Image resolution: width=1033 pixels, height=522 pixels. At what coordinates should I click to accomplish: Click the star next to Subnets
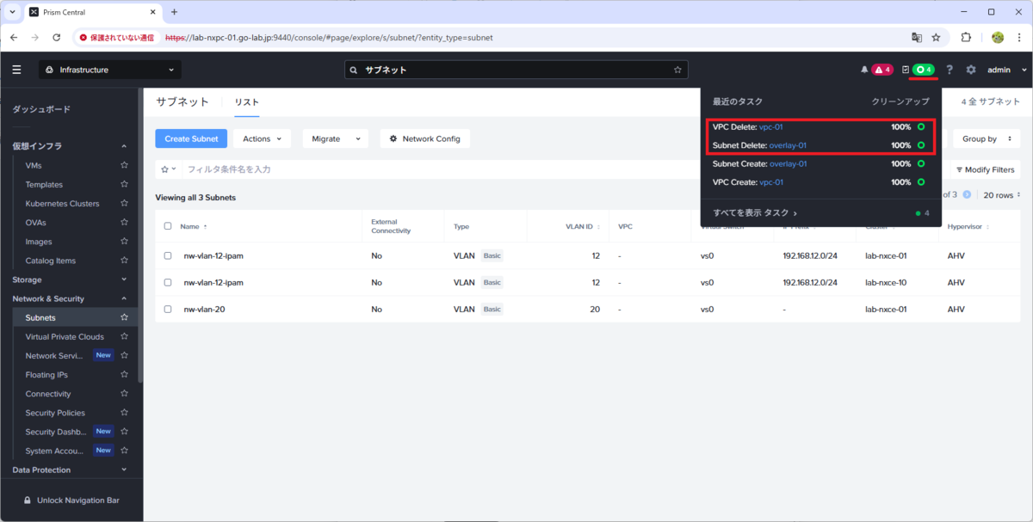[124, 317]
